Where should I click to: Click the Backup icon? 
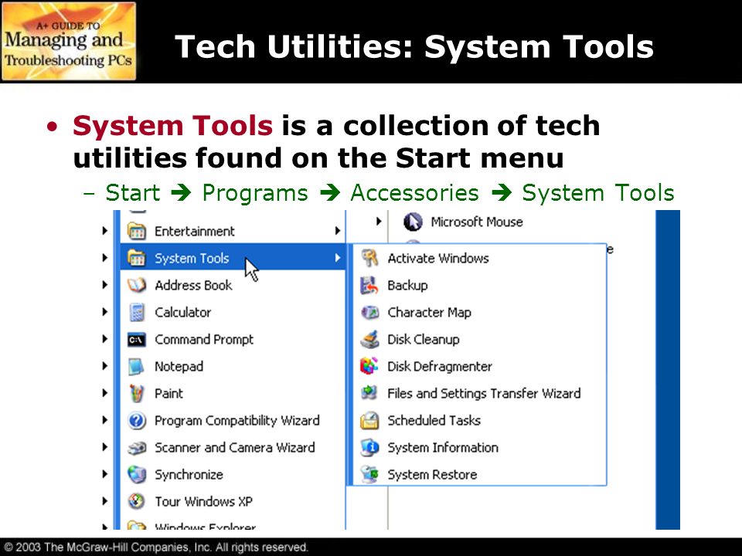pos(369,285)
